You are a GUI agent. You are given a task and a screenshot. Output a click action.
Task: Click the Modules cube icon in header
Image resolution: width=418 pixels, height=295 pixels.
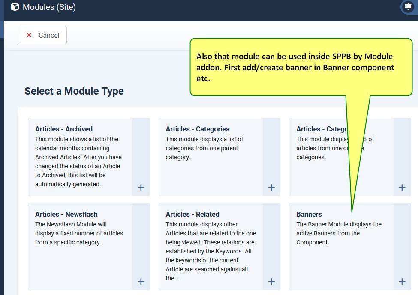pos(15,7)
